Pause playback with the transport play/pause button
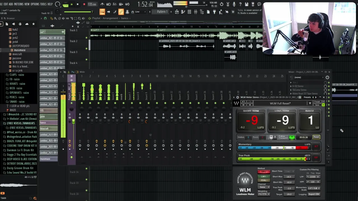The width and height of the screenshot is (358, 201). tap(72, 4)
